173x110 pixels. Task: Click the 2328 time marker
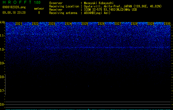pos(134,24)
